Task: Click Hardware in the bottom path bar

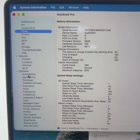Action: tap(93, 129)
